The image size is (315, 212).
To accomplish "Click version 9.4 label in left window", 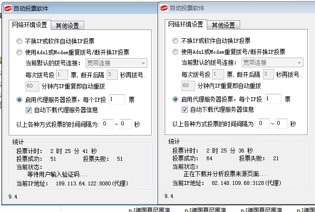I will point(13,197).
